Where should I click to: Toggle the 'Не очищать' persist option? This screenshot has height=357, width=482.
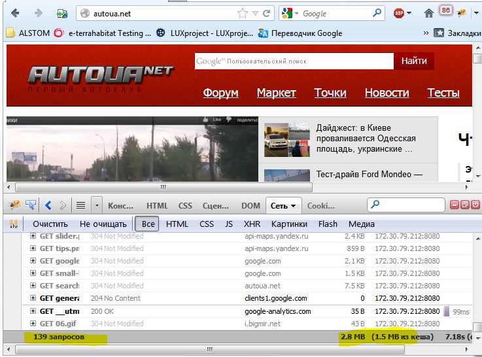(103, 224)
